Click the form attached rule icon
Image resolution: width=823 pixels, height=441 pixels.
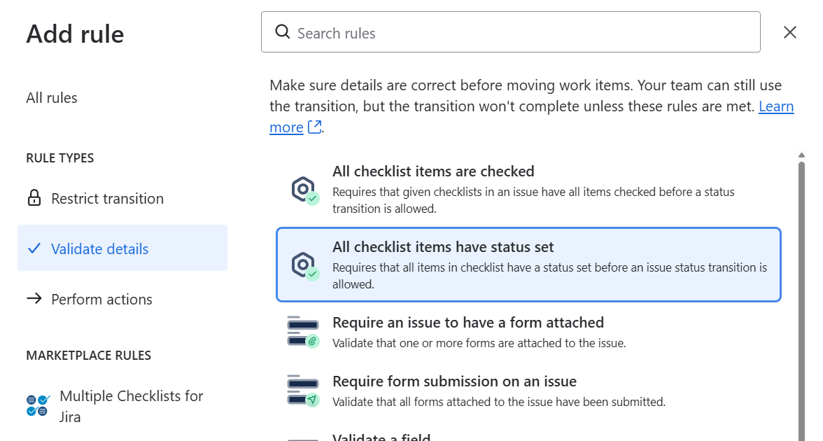(x=304, y=332)
